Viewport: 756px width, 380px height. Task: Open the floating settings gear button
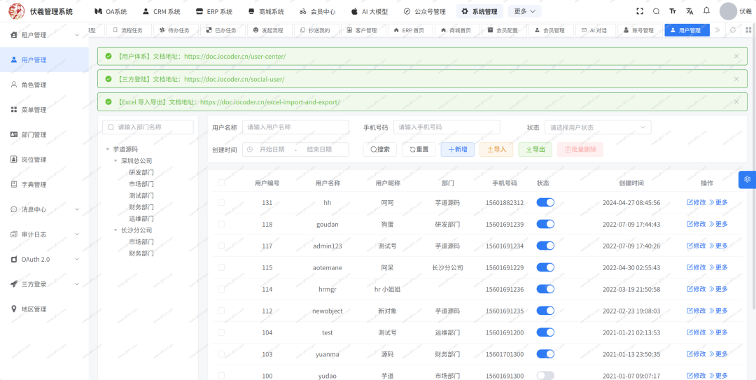748,179
